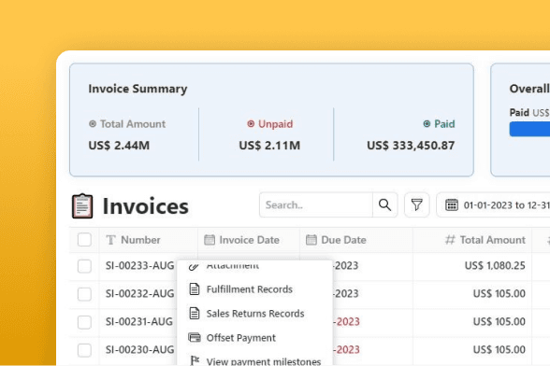Click the Fulfillment Records document icon
Screen dimensions: 550x366
[x=195, y=289]
